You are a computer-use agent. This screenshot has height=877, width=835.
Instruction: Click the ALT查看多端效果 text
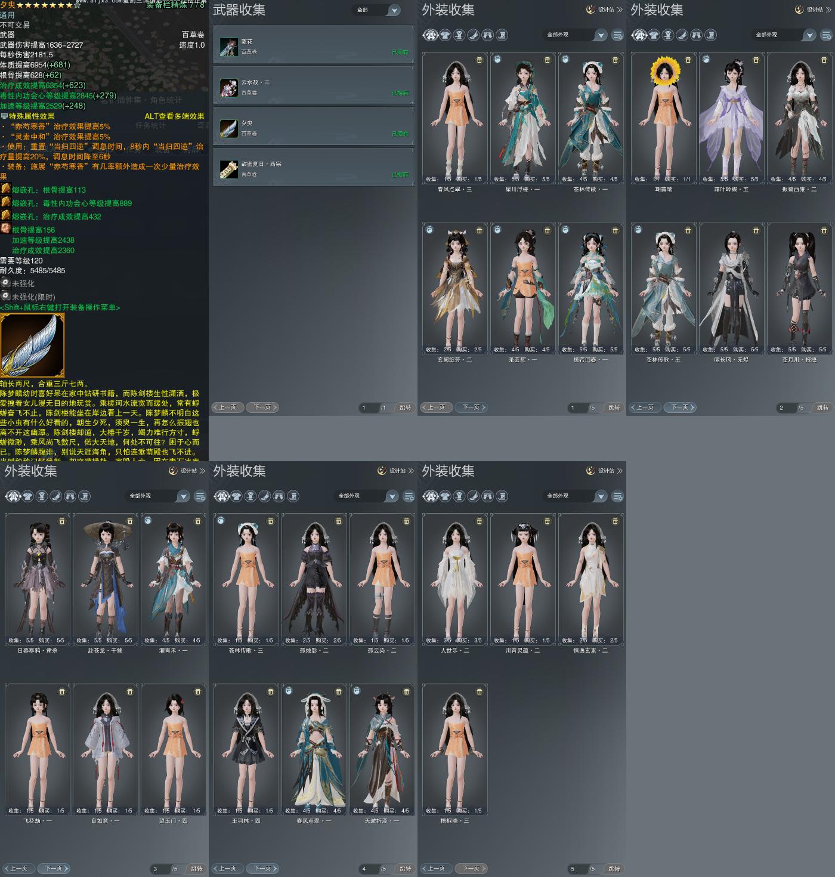point(174,116)
